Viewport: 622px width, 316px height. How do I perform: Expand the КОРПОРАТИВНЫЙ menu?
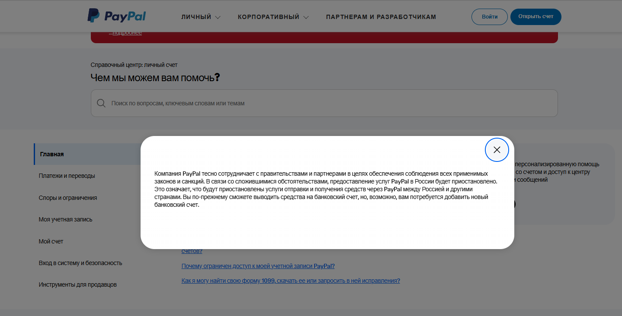pos(273,17)
